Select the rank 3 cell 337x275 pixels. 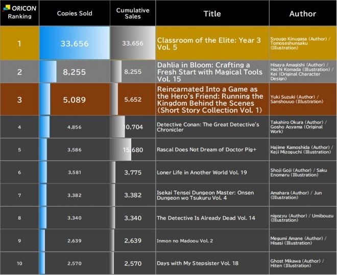(19, 99)
